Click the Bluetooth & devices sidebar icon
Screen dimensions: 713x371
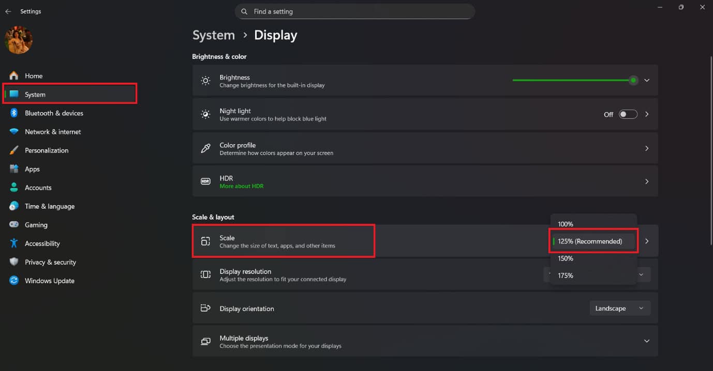pyautogui.click(x=14, y=113)
